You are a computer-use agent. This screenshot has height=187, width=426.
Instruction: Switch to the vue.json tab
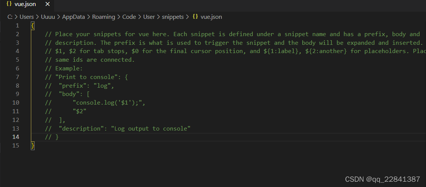click(25, 5)
